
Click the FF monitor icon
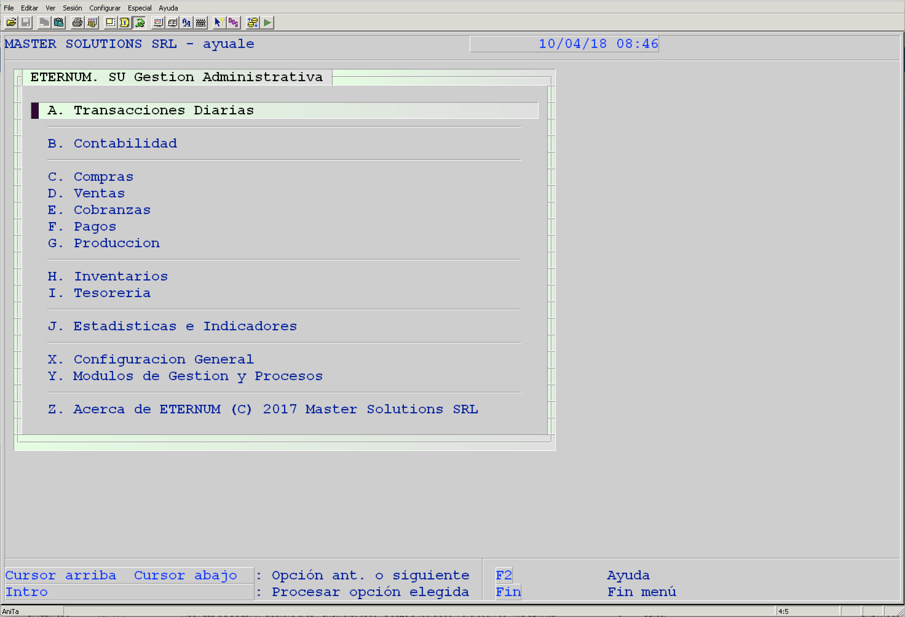point(172,22)
